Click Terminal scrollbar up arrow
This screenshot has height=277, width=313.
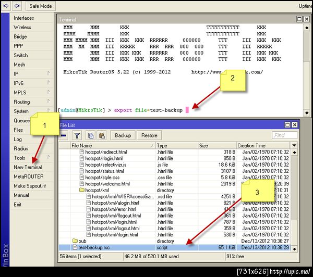pos(307,28)
